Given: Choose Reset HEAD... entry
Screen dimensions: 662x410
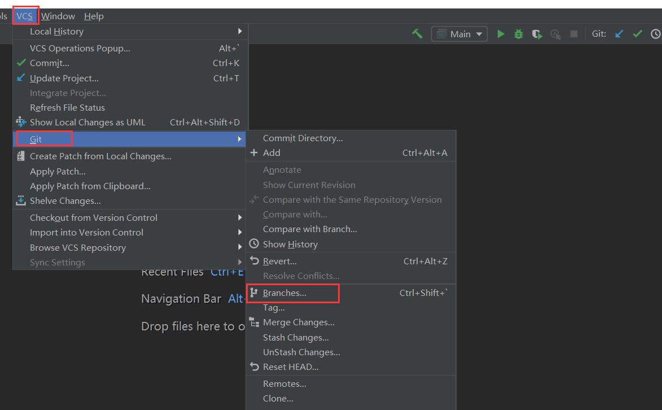Looking at the screenshot, I should (x=351, y=367).
